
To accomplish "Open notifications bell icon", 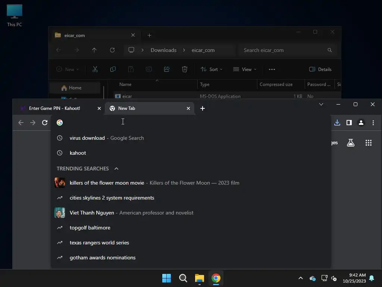I will [372, 278].
